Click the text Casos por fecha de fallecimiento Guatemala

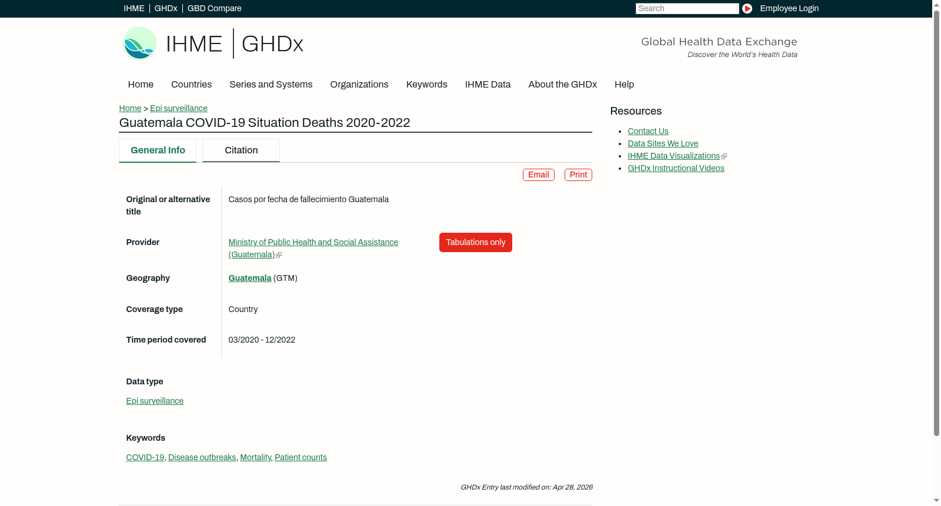coord(308,199)
